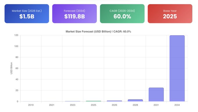Viewport: 198px width, 112px height.
Task: Click the 'Forecast (2034)' label text
Action: click(75, 11)
